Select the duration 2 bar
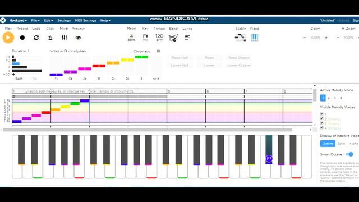The height and width of the screenshot is (202, 359). pyautogui.click(x=20, y=67)
